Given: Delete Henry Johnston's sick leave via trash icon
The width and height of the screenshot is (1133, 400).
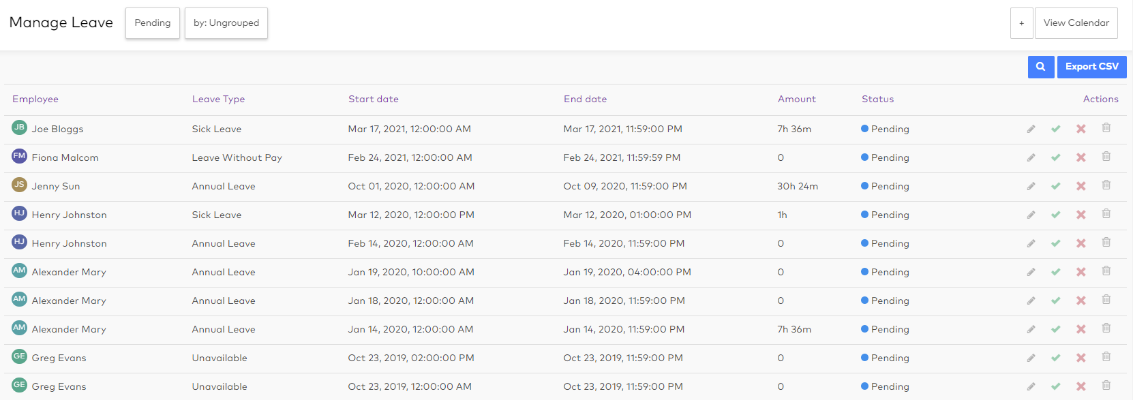Looking at the screenshot, I should coord(1106,214).
